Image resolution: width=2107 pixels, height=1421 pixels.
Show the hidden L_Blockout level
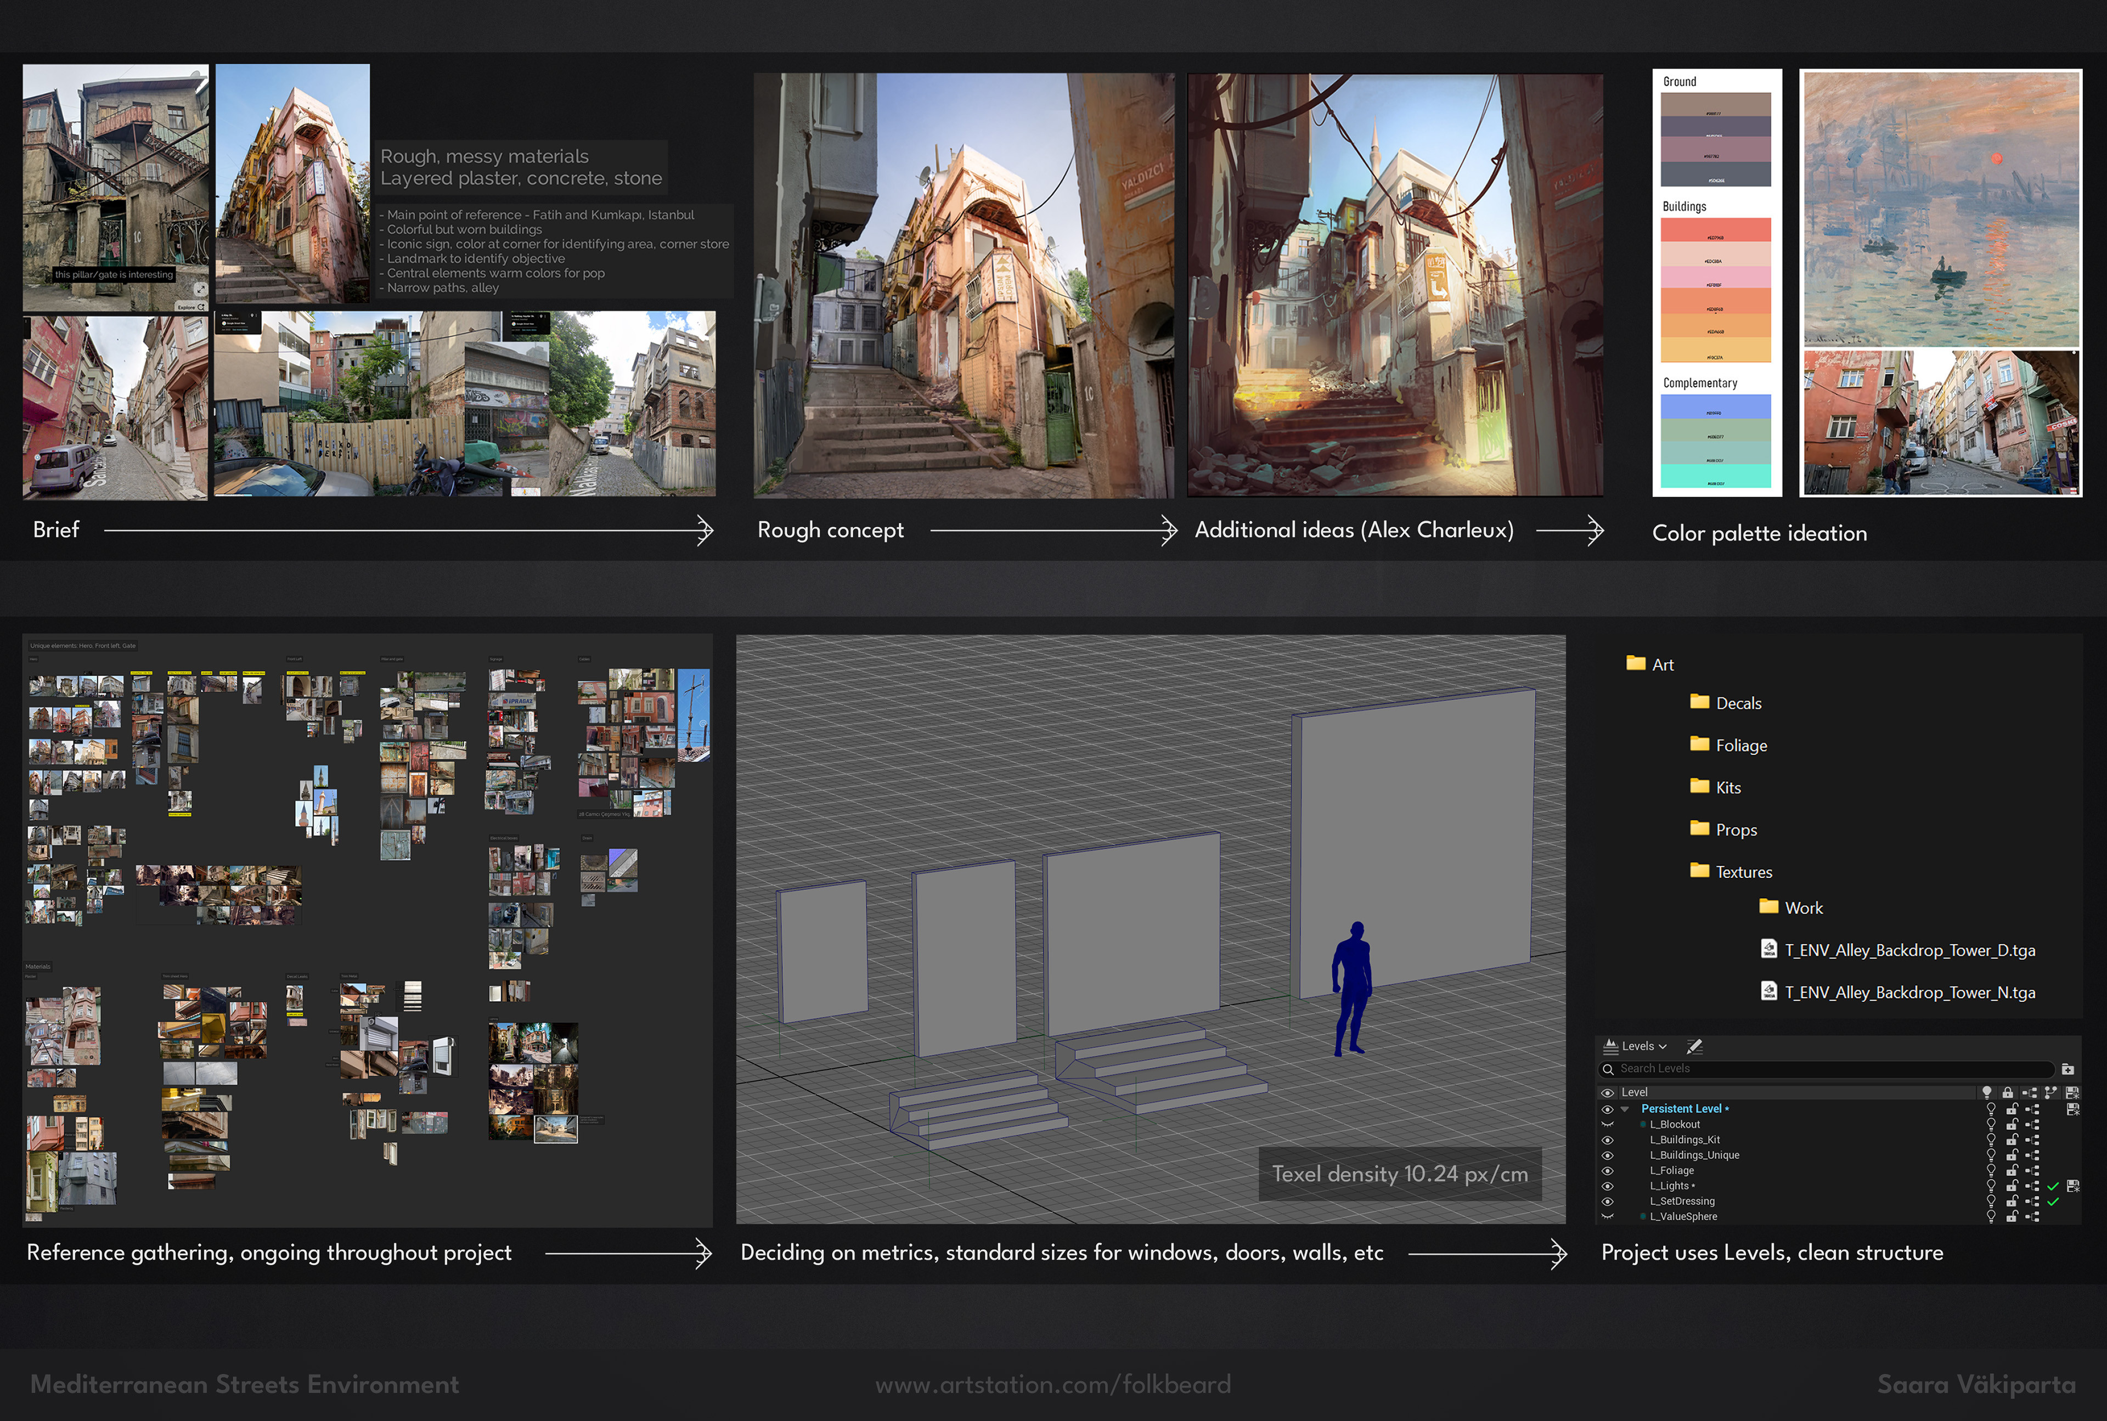[1608, 1125]
